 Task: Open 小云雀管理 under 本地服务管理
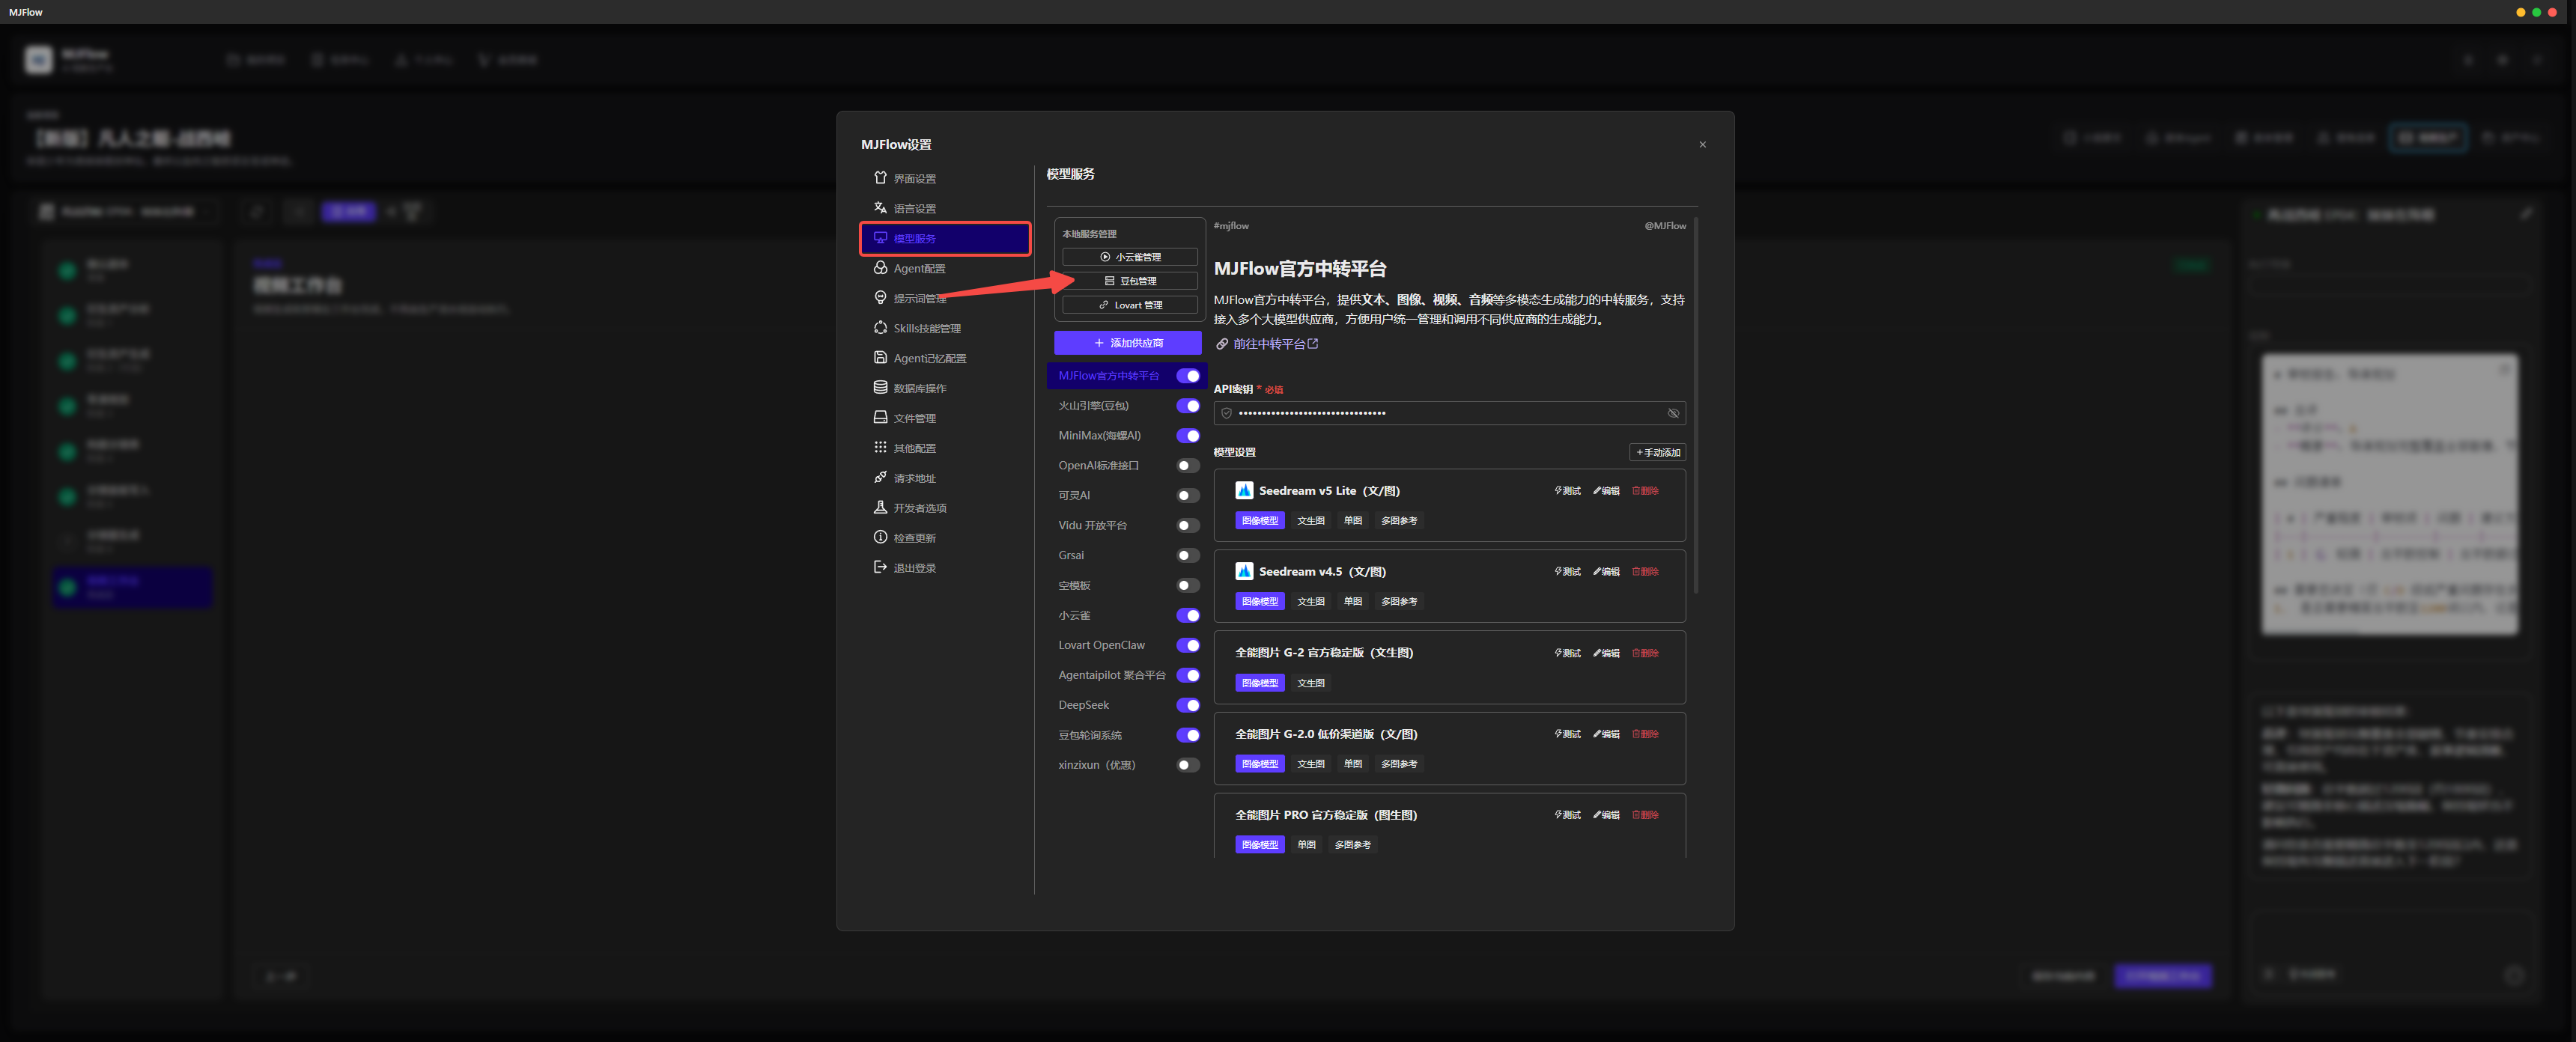(x=1130, y=257)
